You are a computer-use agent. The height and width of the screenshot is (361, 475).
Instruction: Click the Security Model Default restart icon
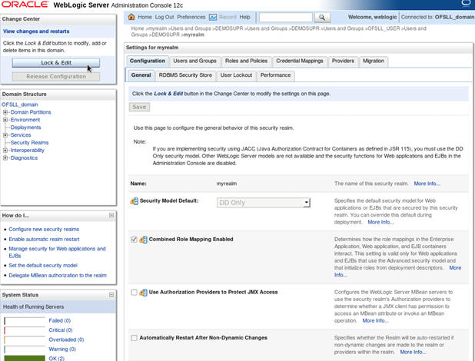click(135, 201)
